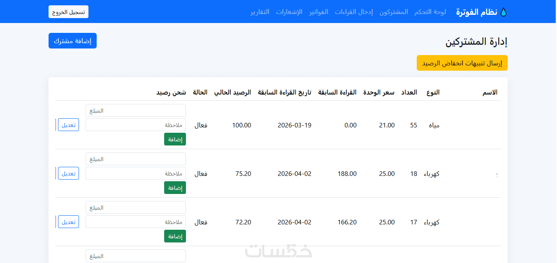Open the المشتركون nav item
This screenshot has height=263, width=557.
point(394,12)
